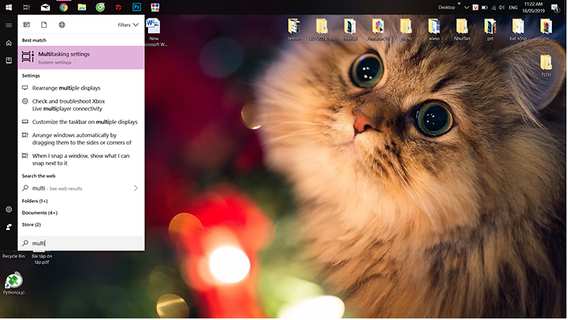Open the red V tray icon

[x=475, y=7]
